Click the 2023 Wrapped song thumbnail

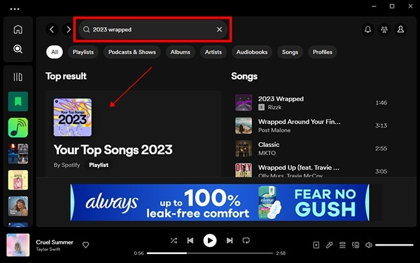coord(244,102)
